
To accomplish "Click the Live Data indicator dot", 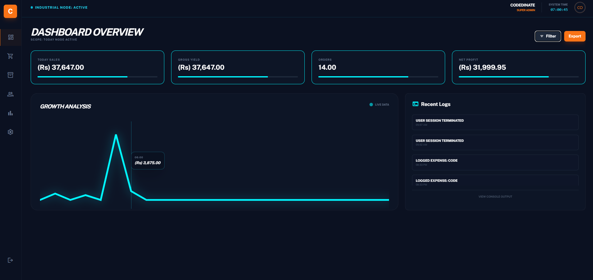I will [371, 105].
